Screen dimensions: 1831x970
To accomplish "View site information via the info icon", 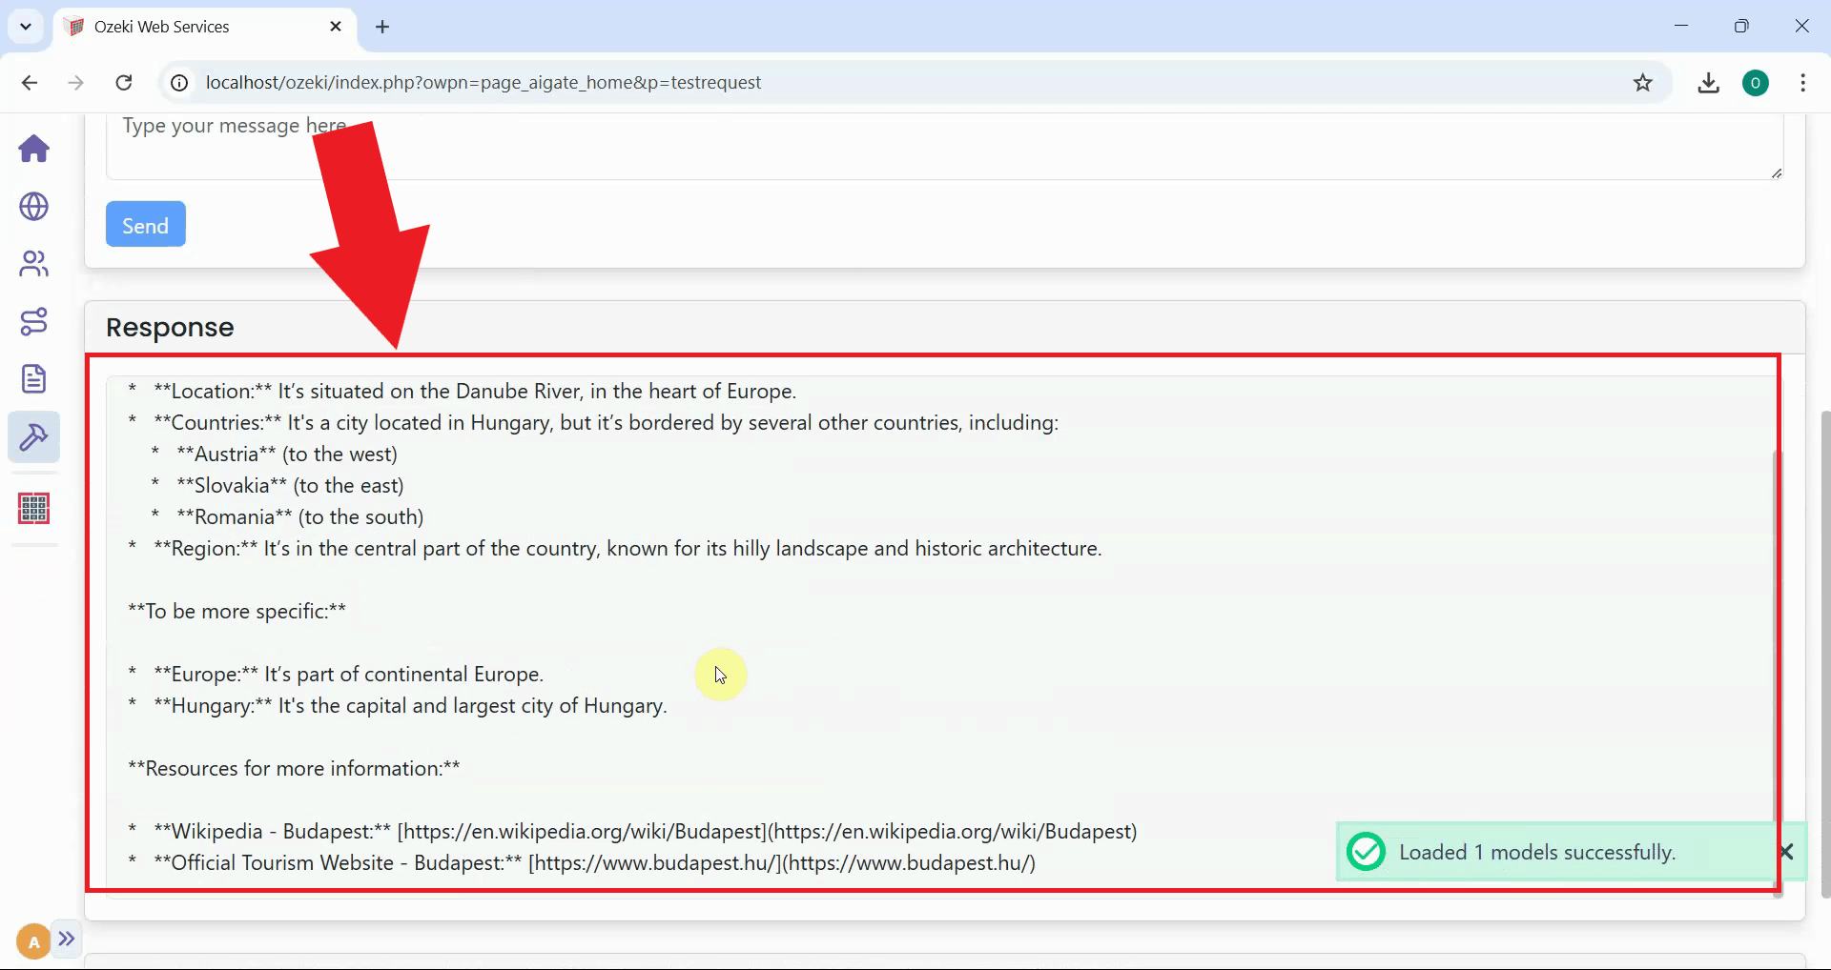I will tap(178, 83).
